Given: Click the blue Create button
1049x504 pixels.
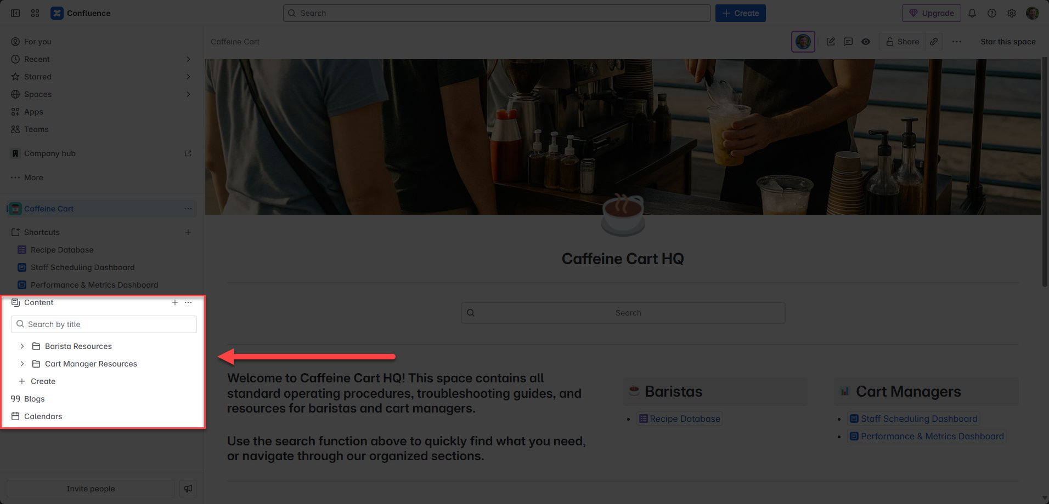Looking at the screenshot, I should (740, 13).
